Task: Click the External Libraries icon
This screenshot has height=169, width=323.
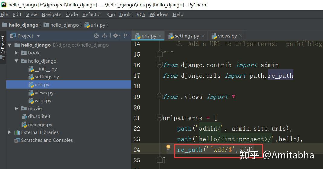Action: tap(17, 132)
